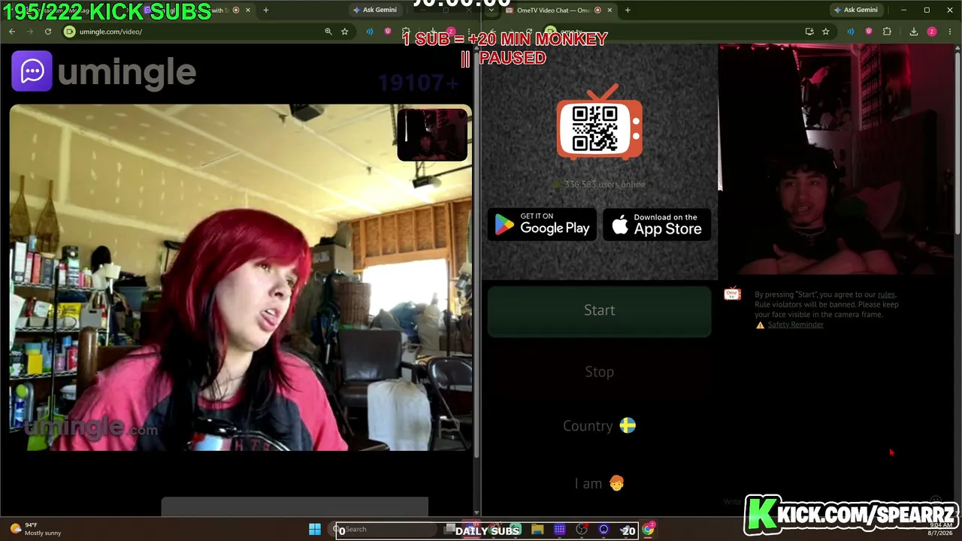Open the Country selector with Swedish flag

600,426
